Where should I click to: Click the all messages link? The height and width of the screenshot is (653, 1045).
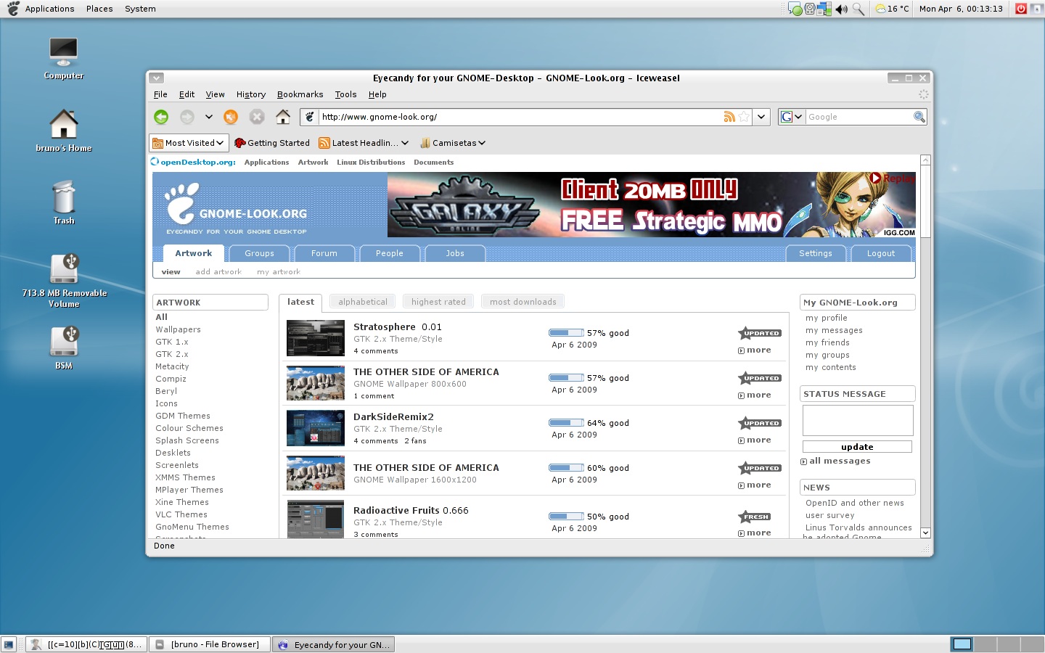(x=840, y=461)
